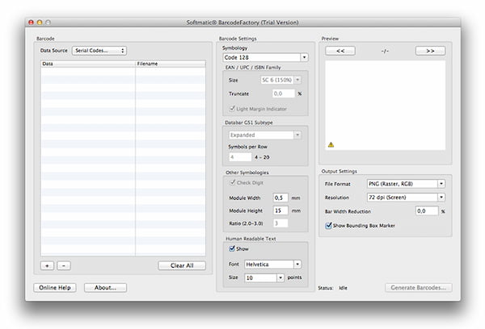
Task: Click the barcode preview area
Action: coord(385,106)
